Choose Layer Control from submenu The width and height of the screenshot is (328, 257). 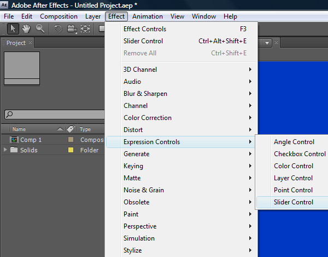[292, 178]
